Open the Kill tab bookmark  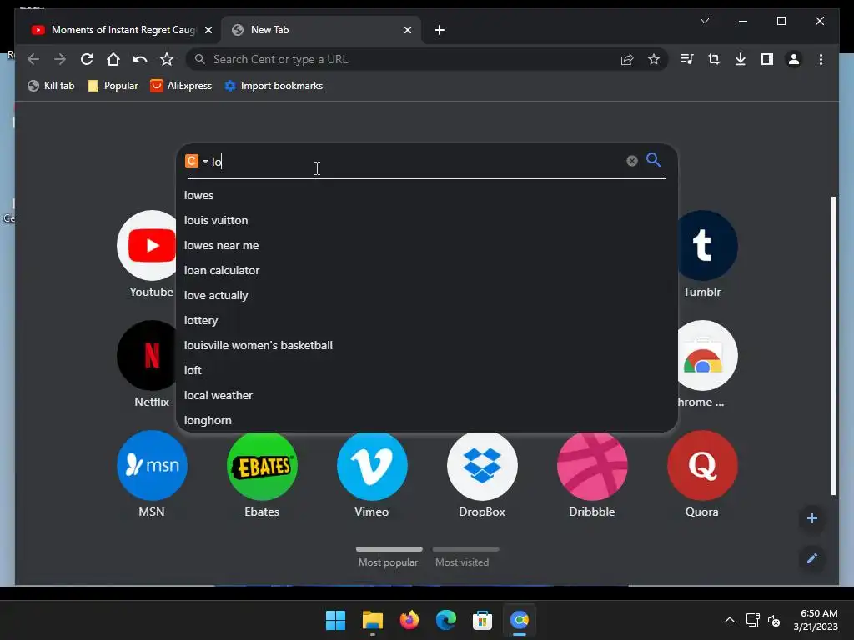coord(51,86)
